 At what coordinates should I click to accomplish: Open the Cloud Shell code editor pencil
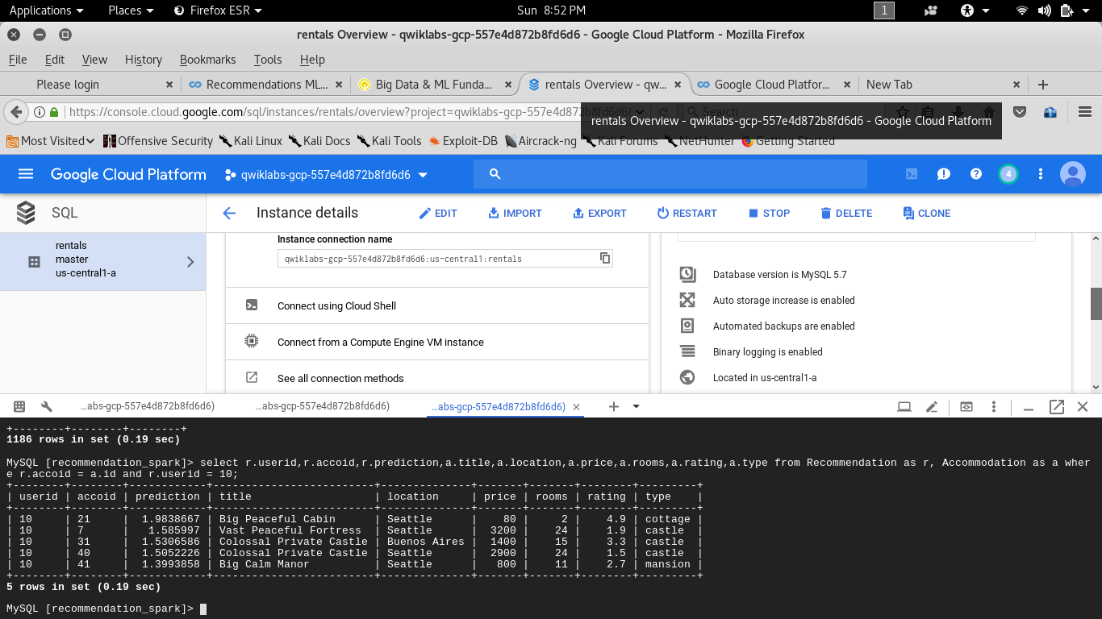tap(932, 407)
